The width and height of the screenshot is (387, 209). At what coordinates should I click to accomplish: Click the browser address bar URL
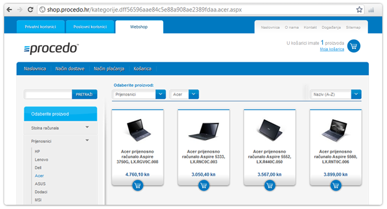click(144, 9)
